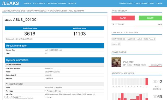This screenshot has height=100, width=167.
Task: Select Motherboard value msmnile
Action: 48,75
